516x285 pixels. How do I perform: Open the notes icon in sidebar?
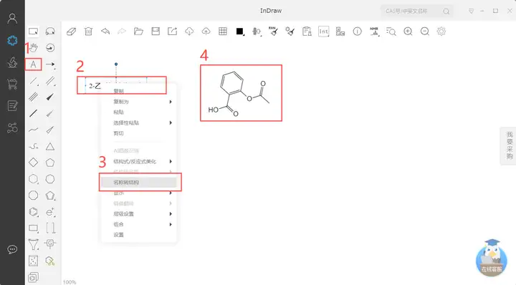pos(12,106)
